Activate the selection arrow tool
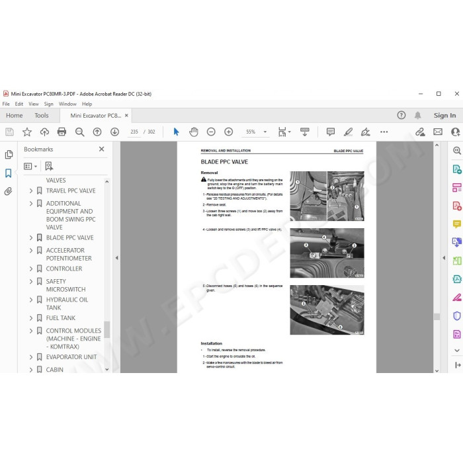This screenshot has height=463, width=463. point(176,132)
